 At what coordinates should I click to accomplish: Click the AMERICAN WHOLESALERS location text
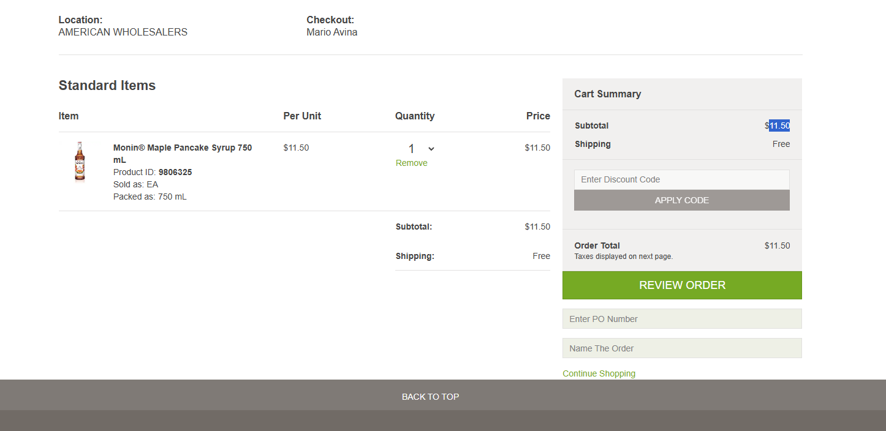[x=123, y=32]
